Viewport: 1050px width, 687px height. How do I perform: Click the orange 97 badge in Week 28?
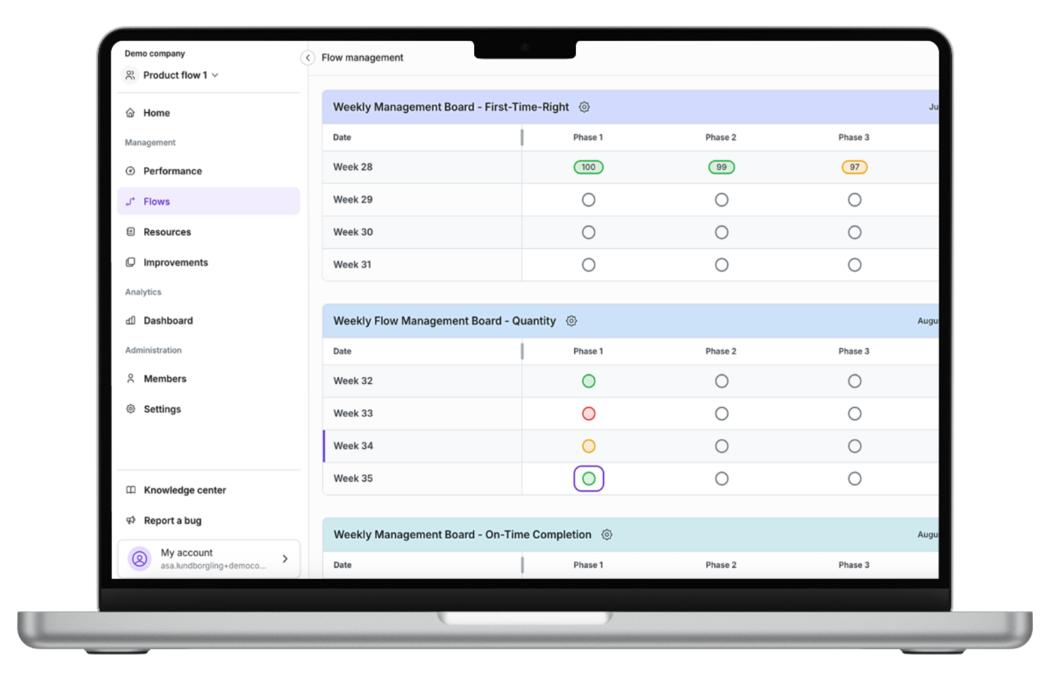tap(854, 167)
